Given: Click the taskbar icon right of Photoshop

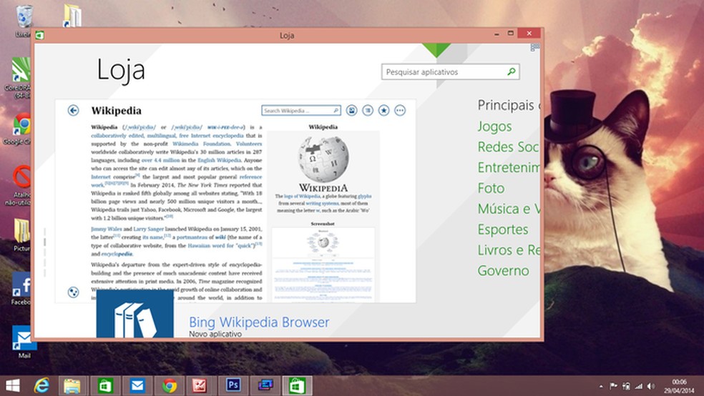Looking at the screenshot, I should pyautogui.click(x=265, y=385).
